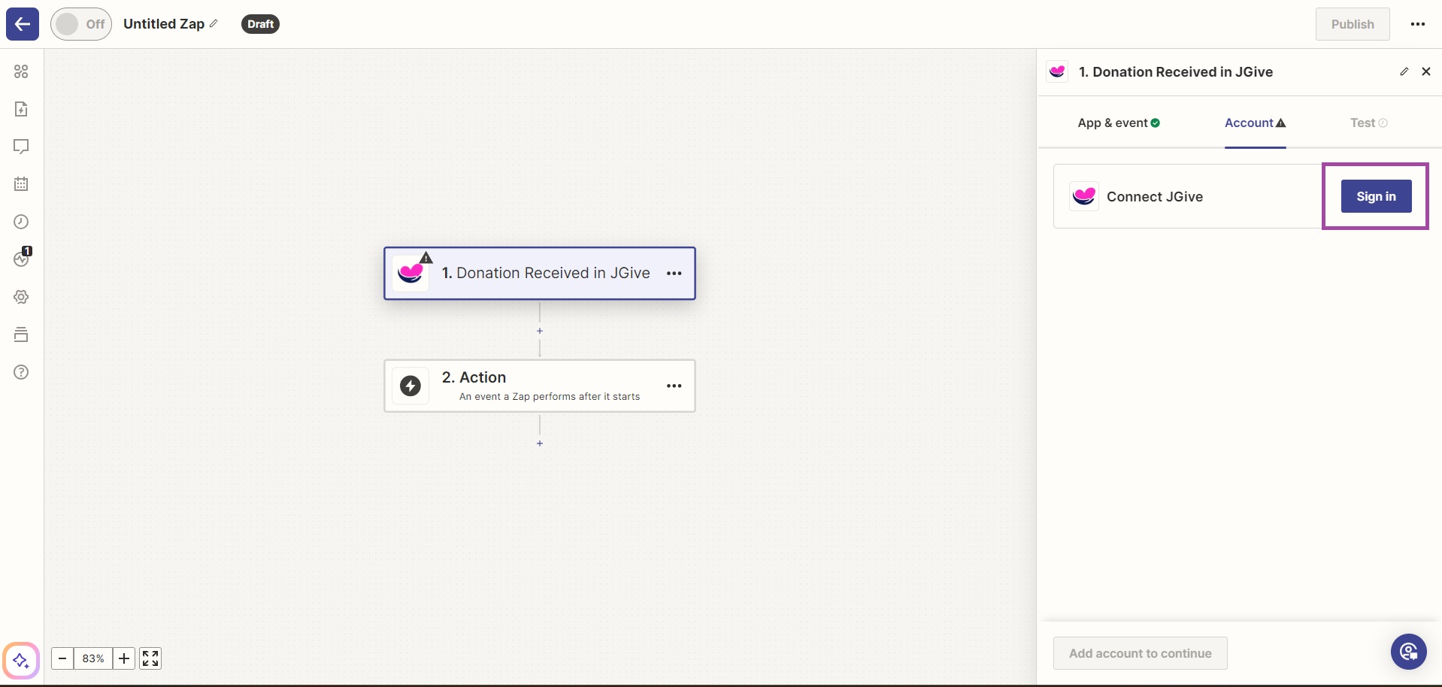Image resolution: width=1442 pixels, height=687 pixels.
Task: Add a step between trigger and action
Action: coord(540,331)
